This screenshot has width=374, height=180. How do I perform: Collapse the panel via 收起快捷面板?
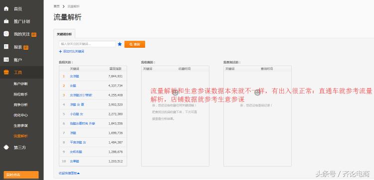[69, 173]
